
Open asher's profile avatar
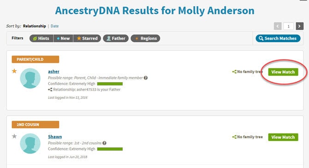pyautogui.click(x=30, y=78)
